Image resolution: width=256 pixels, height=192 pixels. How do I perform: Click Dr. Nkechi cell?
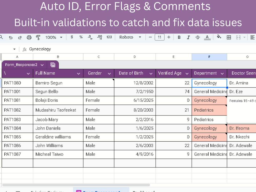coord(242,137)
